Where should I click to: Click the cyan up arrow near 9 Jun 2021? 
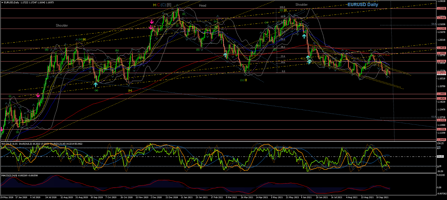tap(304, 36)
